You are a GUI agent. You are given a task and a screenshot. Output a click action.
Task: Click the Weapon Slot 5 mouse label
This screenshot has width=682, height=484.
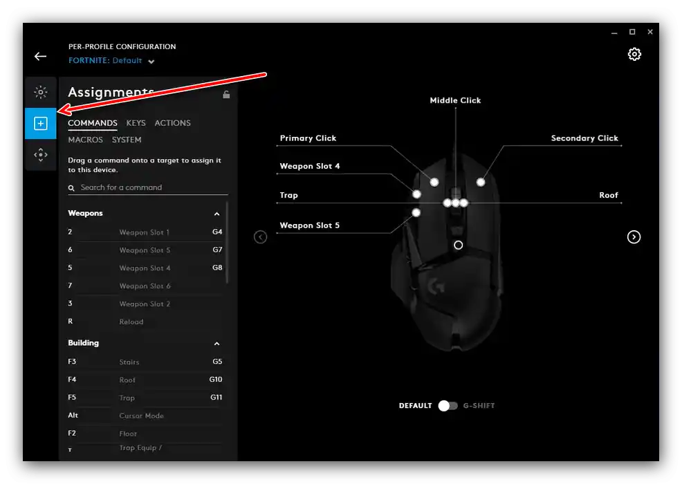click(x=310, y=225)
